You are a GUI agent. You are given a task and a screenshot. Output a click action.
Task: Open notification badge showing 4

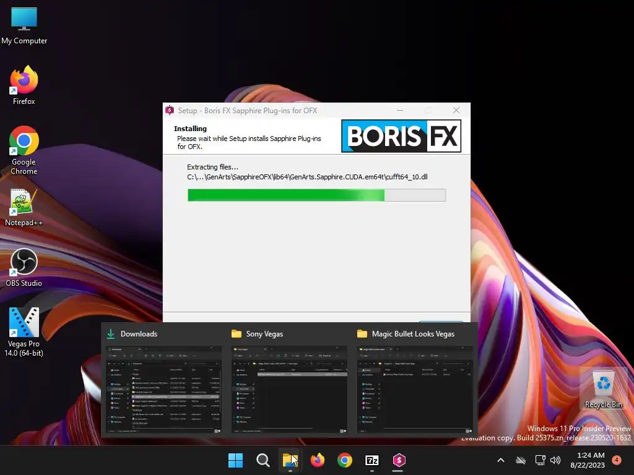(617, 460)
